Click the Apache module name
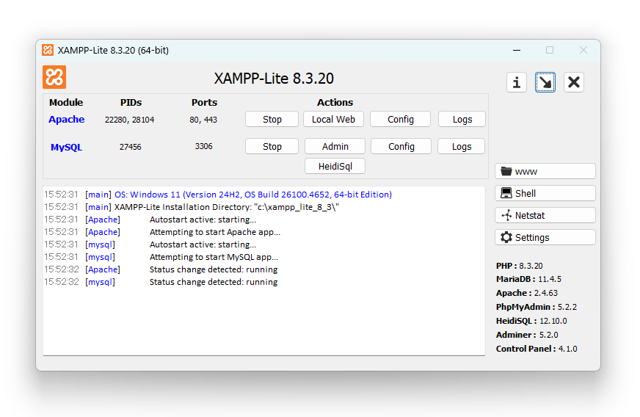640x417 pixels. coord(67,119)
